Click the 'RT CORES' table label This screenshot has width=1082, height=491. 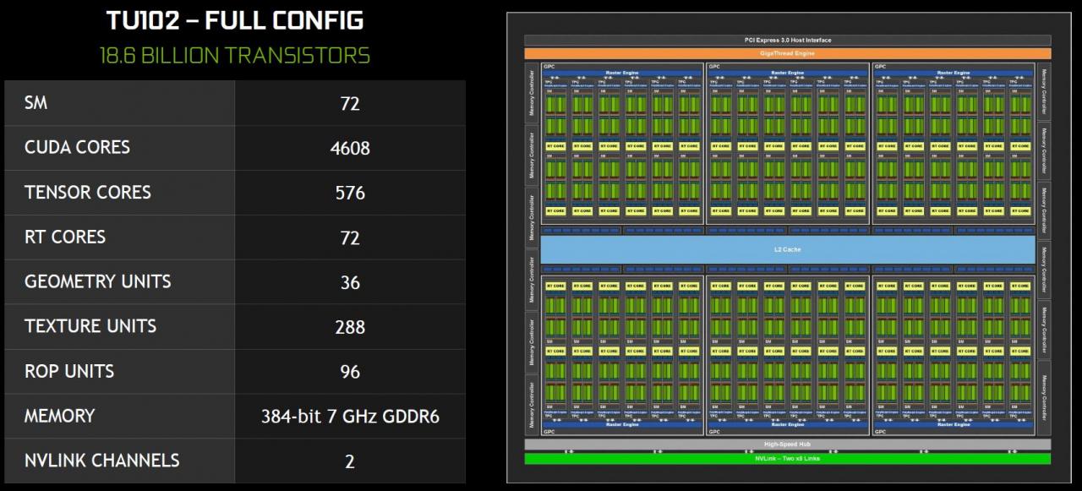point(65,237)
